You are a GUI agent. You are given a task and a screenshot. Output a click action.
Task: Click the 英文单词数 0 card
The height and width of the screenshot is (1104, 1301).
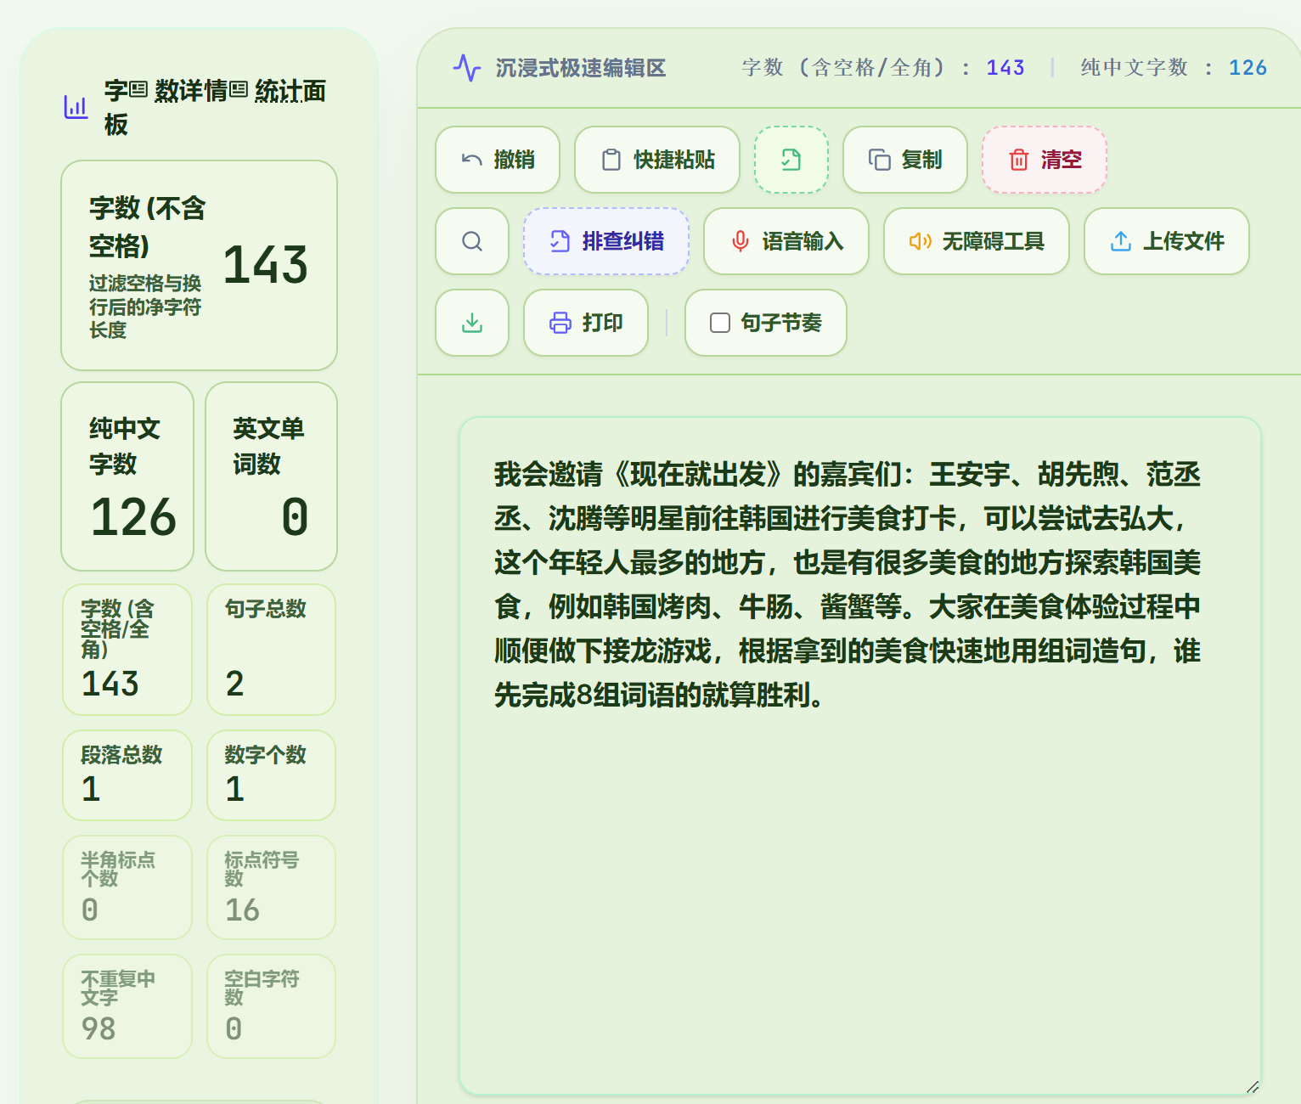coord(272,476)
